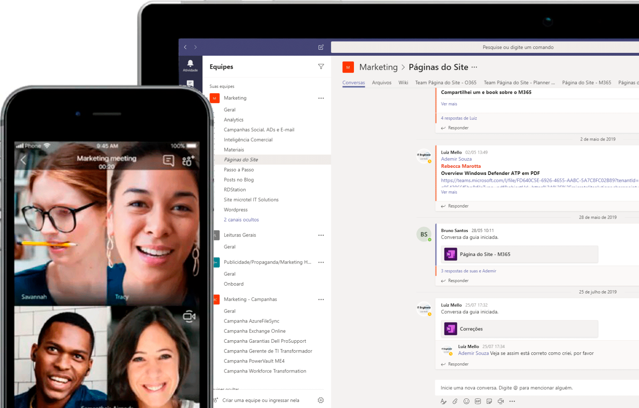
Task: Open the filter funnel icon beside Equipes
Action: pyautogui.click(x=321, y=66)
